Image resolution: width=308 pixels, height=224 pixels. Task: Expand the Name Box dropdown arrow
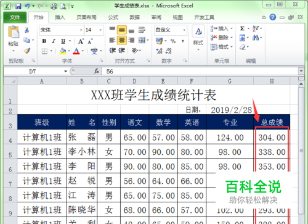coord(65,72)
